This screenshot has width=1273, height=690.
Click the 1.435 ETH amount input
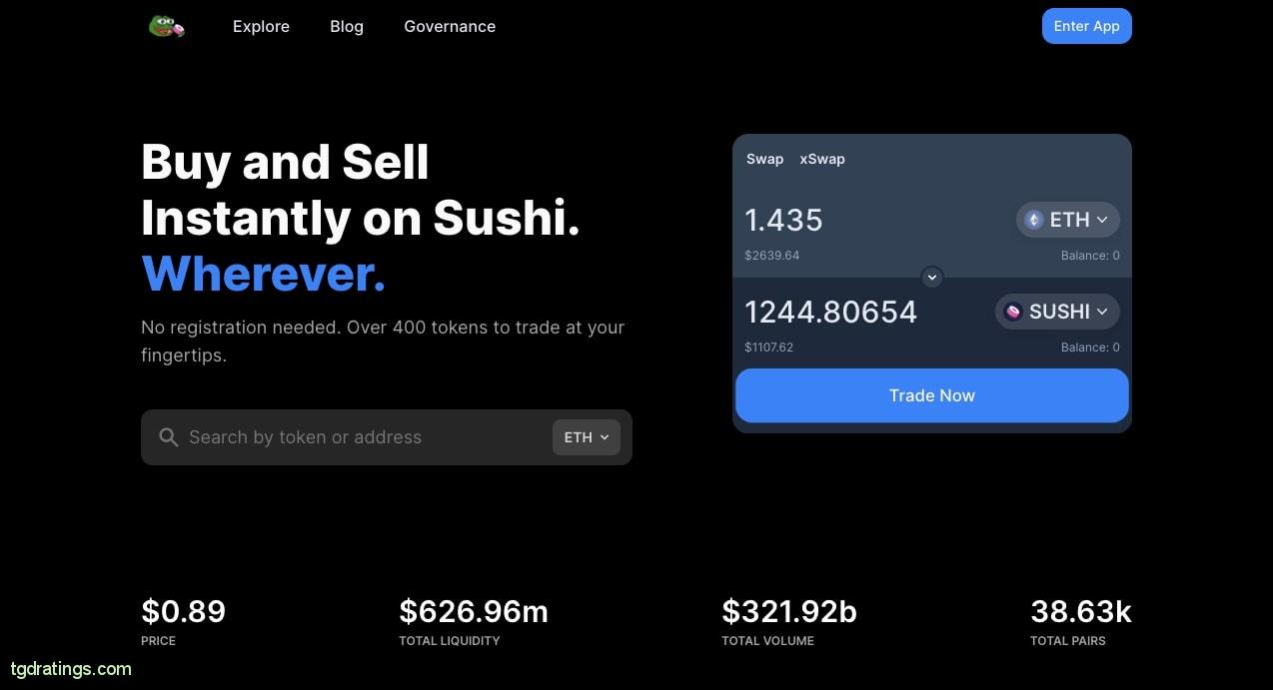click(783, 220)
